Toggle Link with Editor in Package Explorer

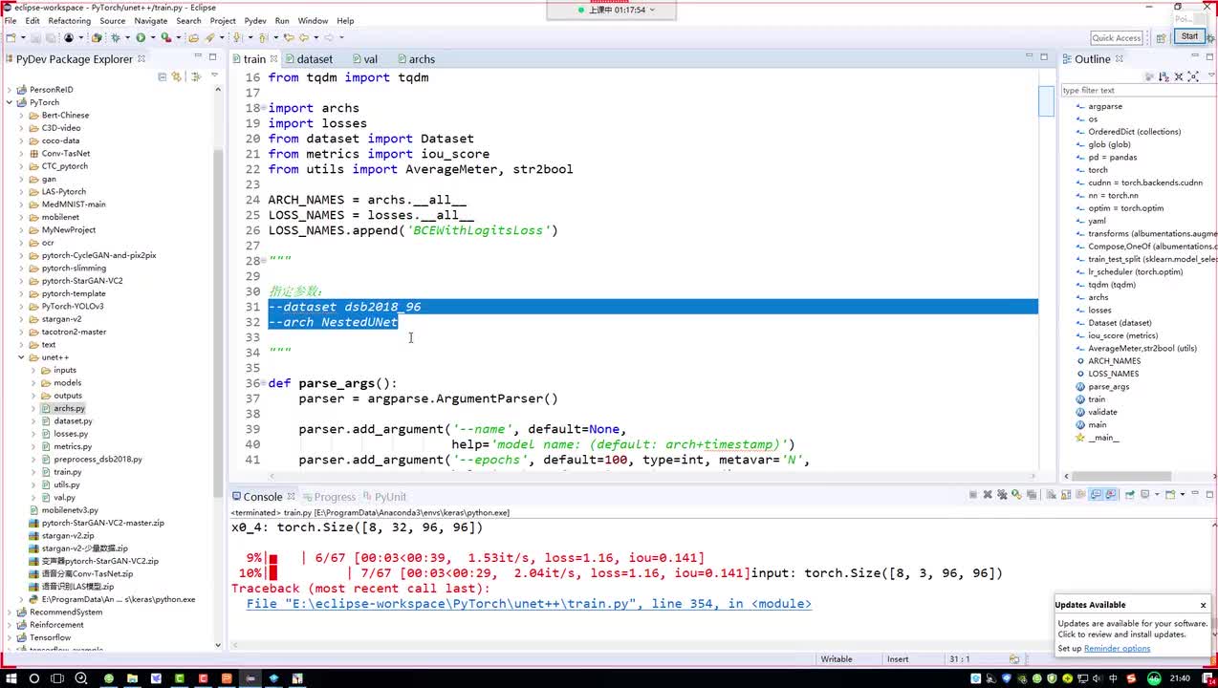point(176,76)
